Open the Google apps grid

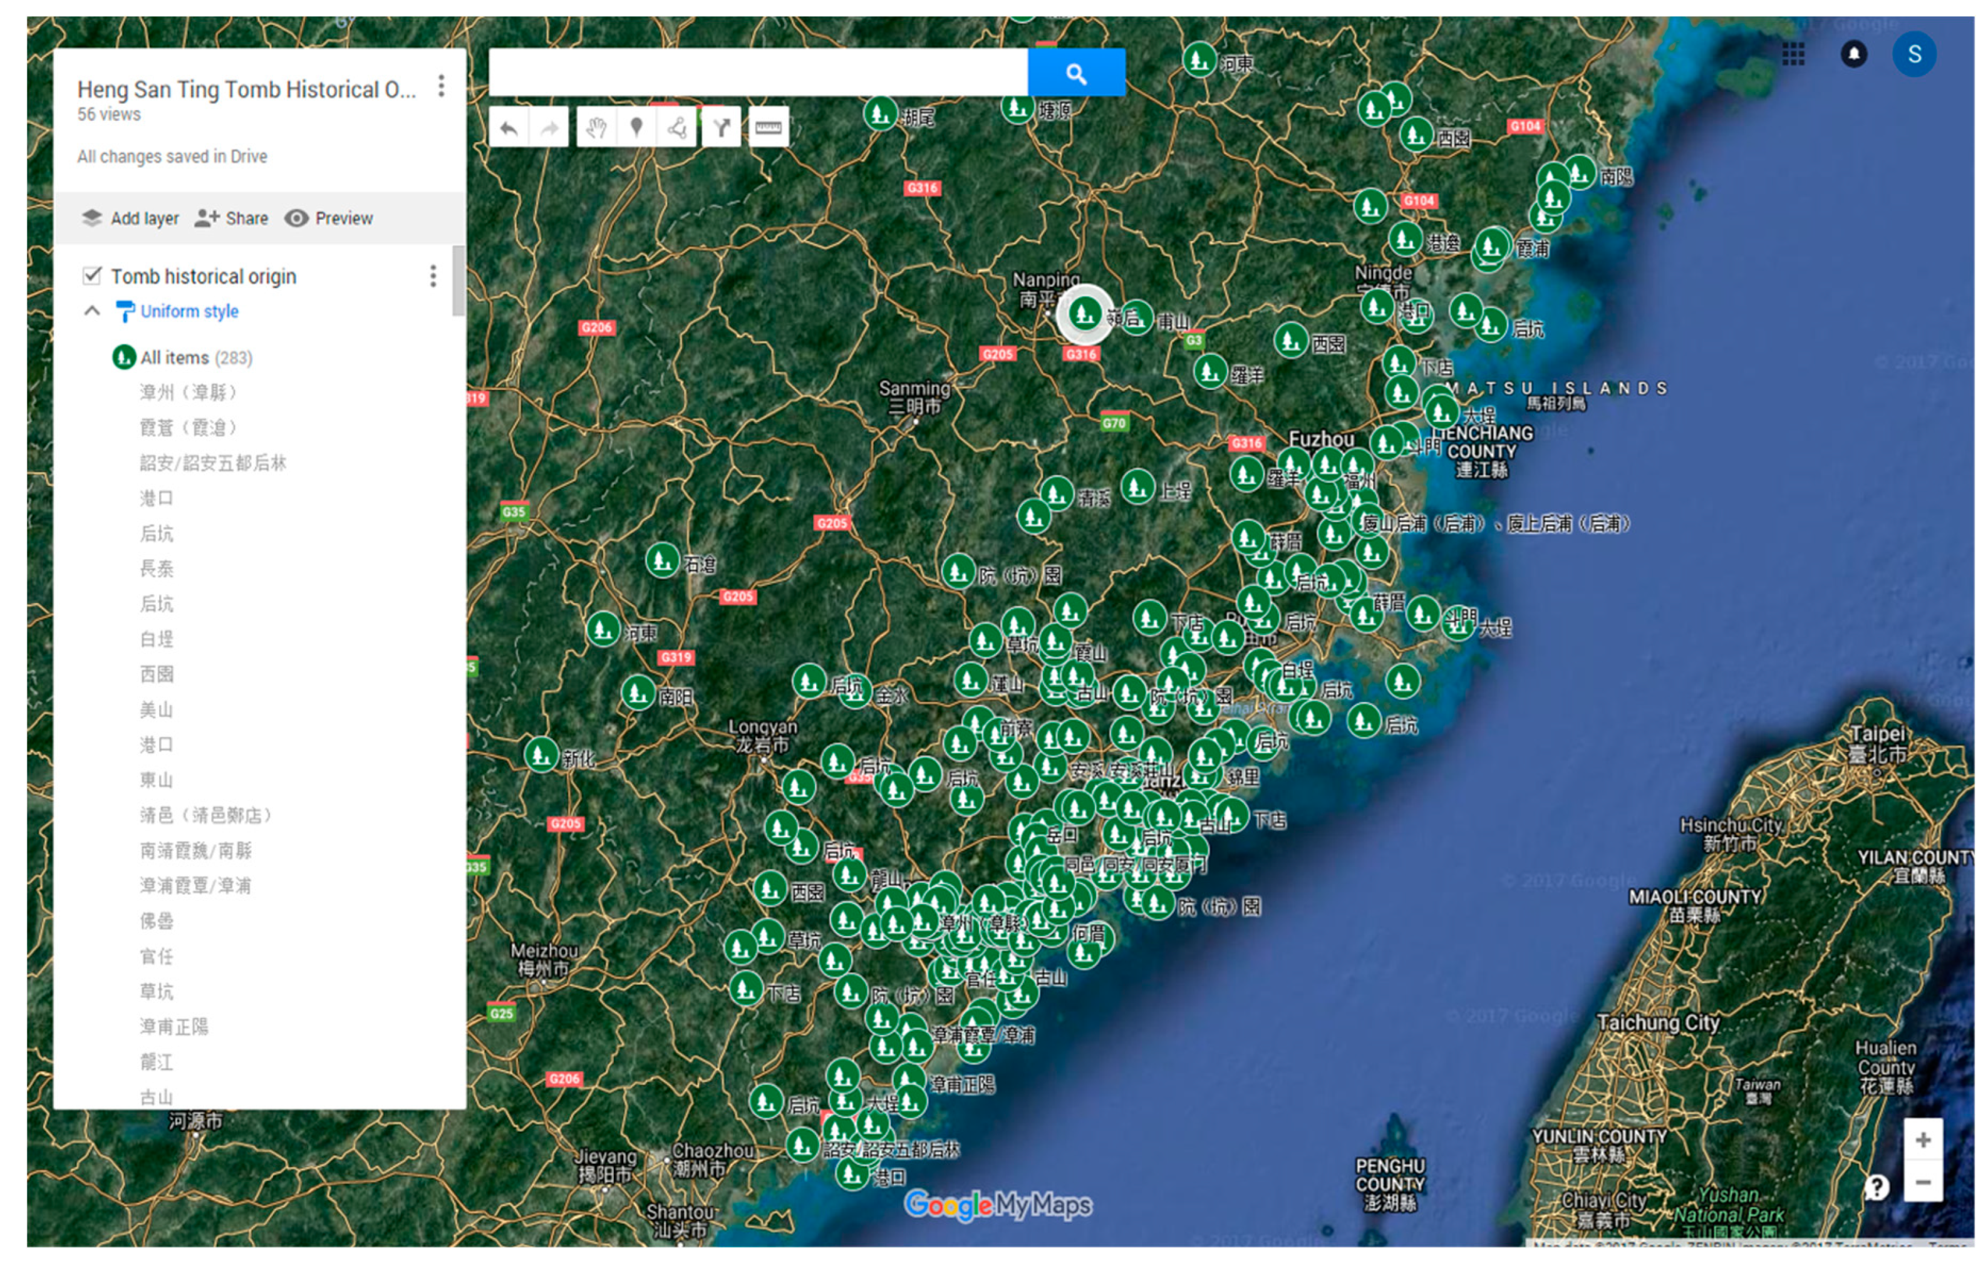(1793, 54)
